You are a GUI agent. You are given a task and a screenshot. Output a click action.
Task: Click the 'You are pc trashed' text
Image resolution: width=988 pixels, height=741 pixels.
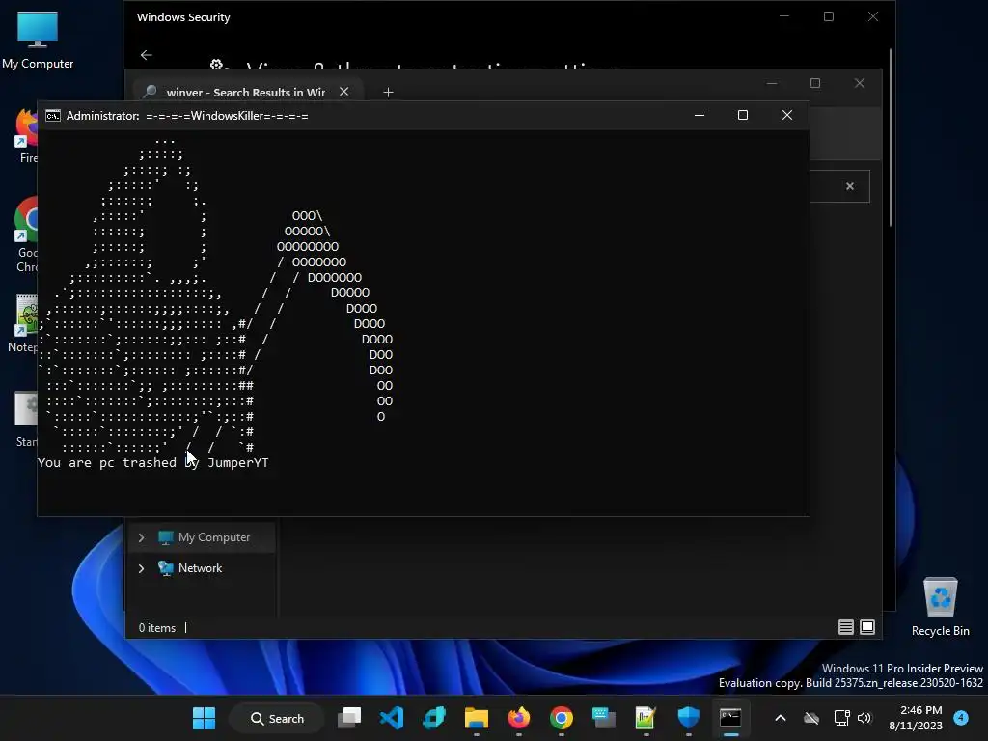(153, 462)
